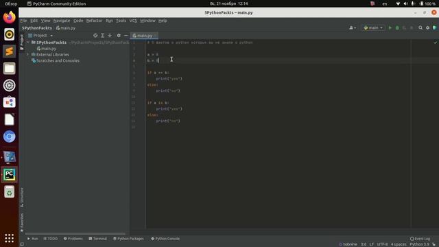The width and height of the screenshot is (439, 247).
Task: Open the Refactor menu
Action: 94,21
